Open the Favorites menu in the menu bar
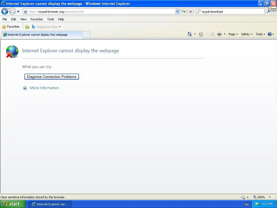Screen dimensions: 277x208 click(x=37, y=19)
